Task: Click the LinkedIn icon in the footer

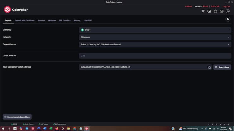Action: pos(224,124)
